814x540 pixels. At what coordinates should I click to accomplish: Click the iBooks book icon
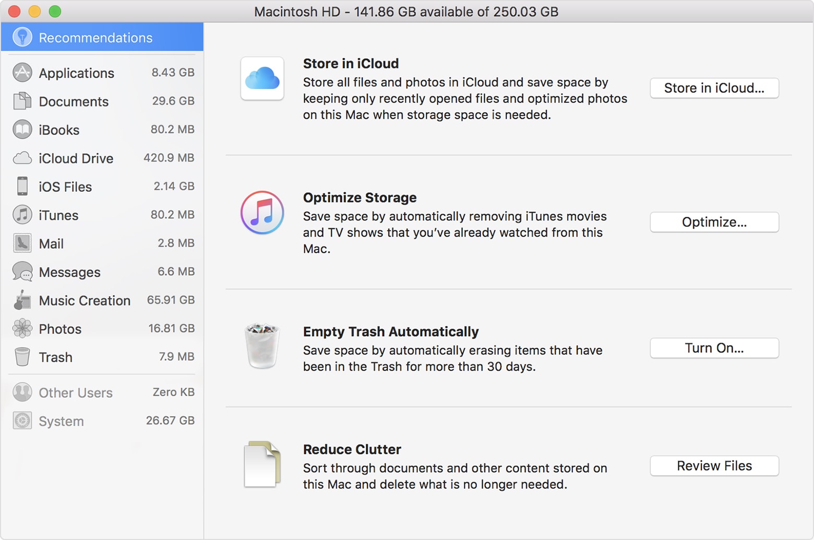point(22,130)
